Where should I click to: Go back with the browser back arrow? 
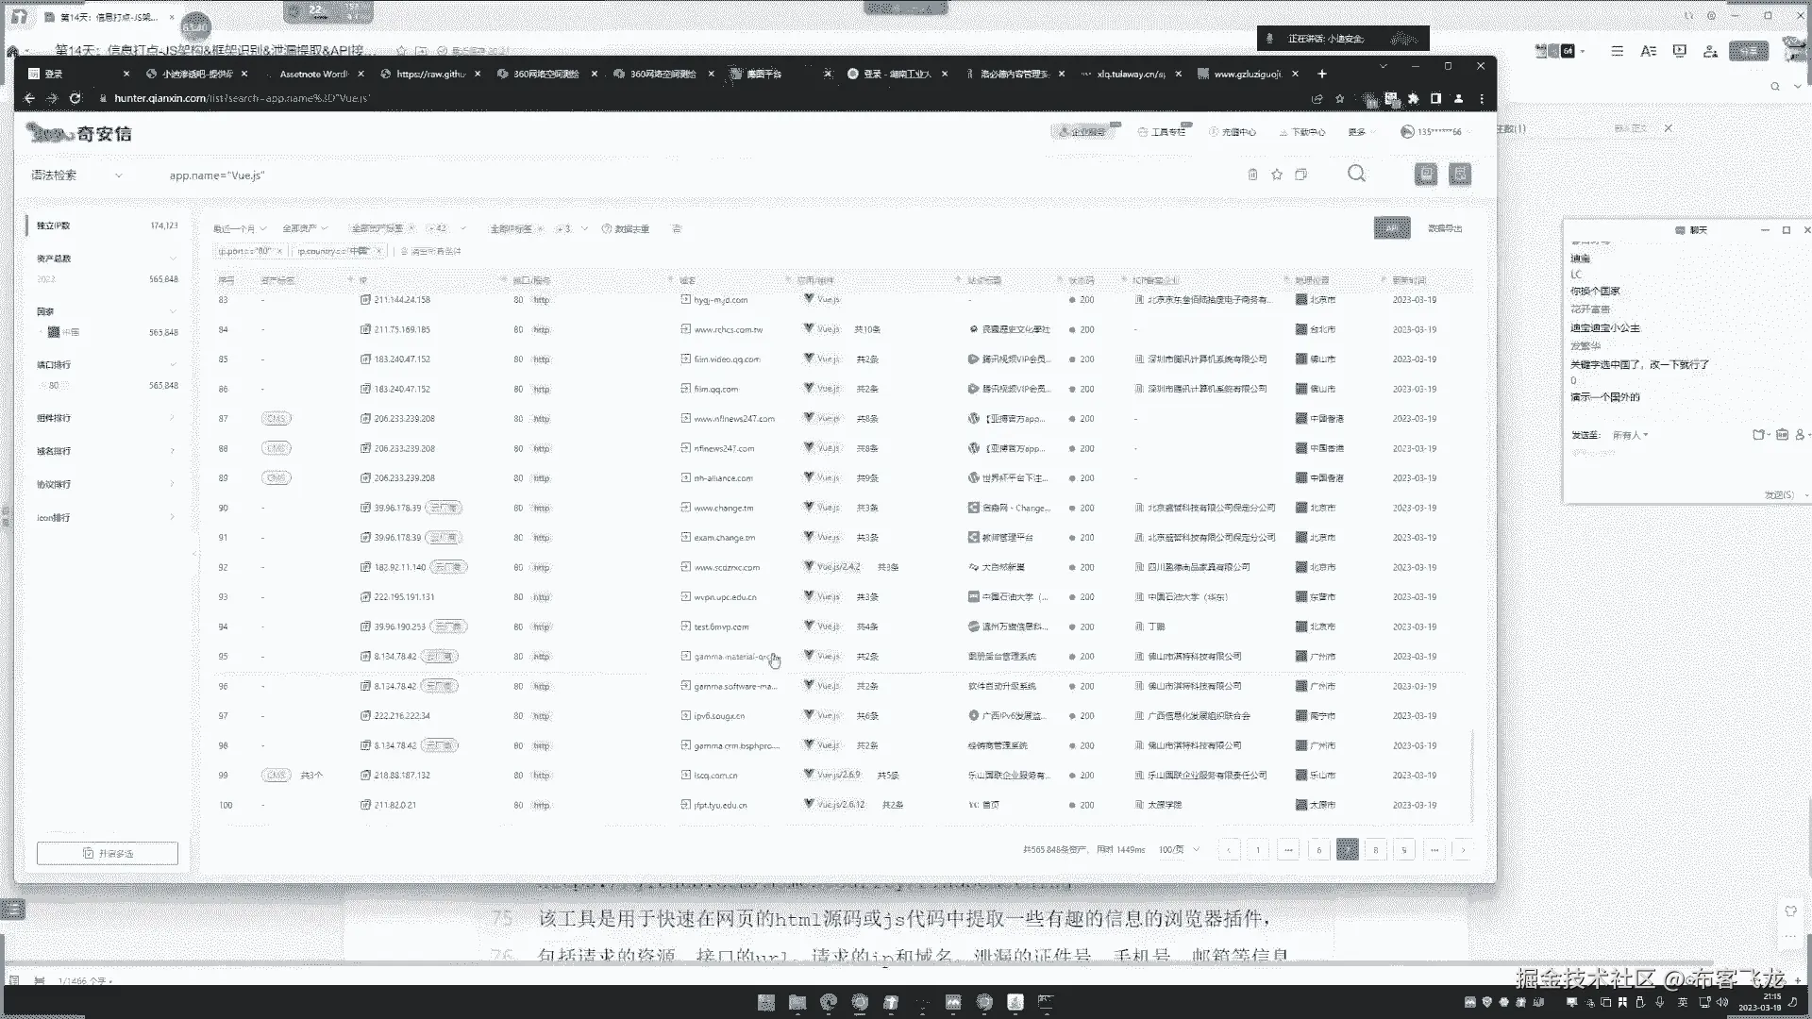(x=29, y=98)
